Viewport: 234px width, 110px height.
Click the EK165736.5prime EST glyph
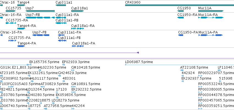click(x=29, y=64)
